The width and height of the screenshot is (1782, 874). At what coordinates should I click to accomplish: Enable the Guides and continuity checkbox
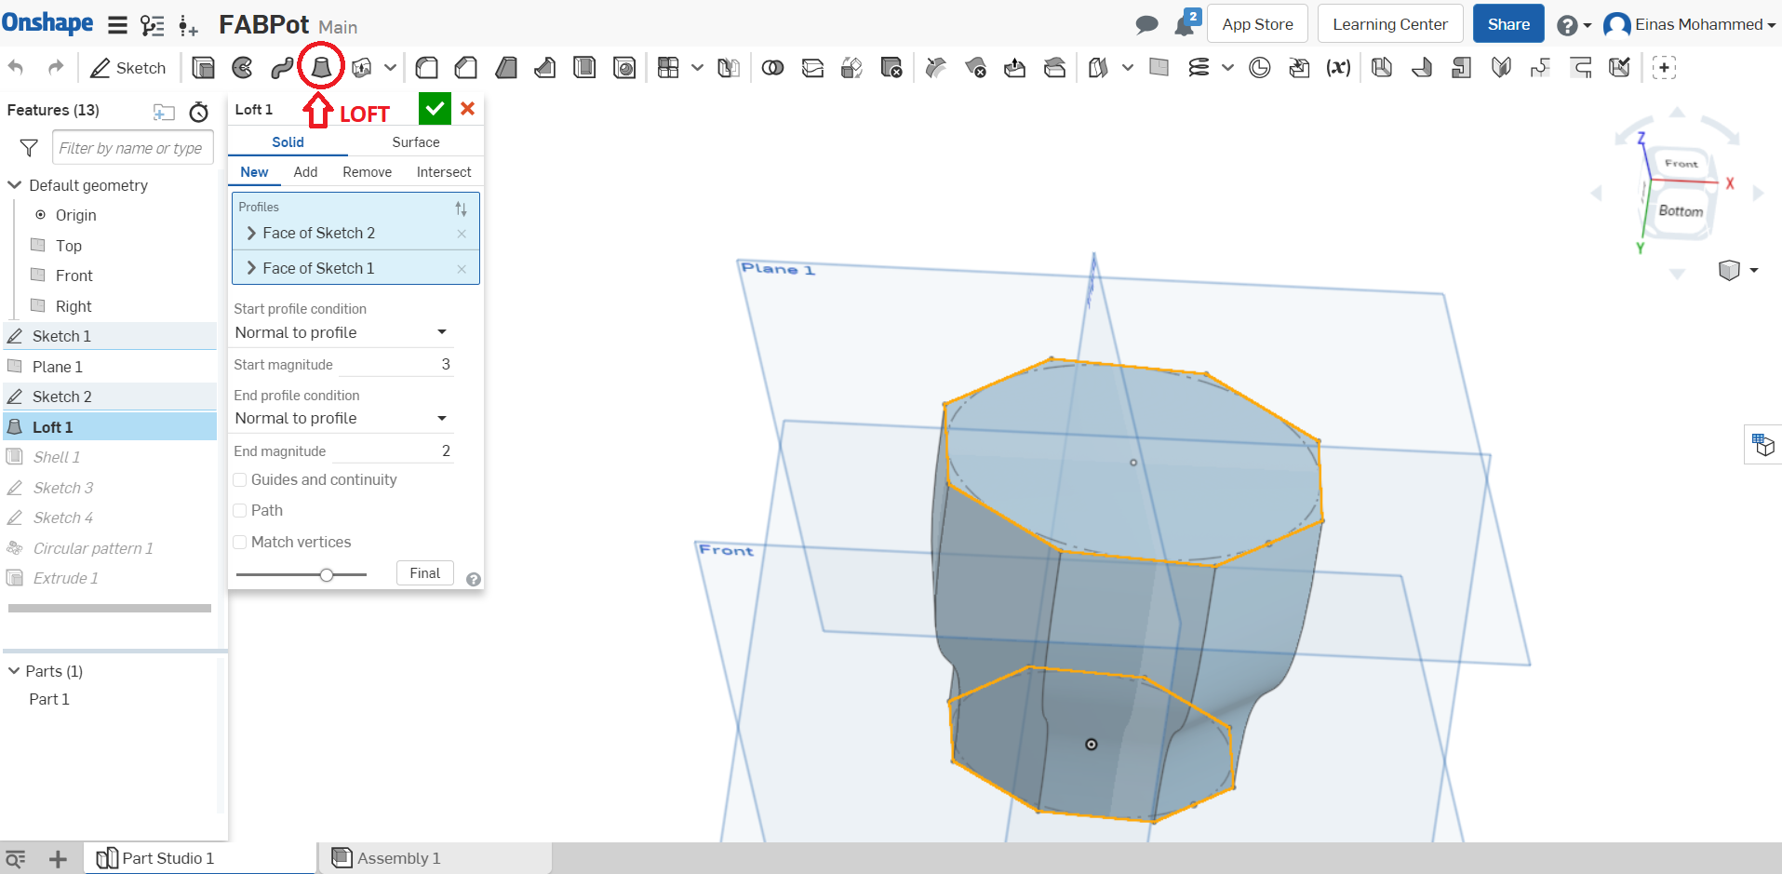point(240,480)
